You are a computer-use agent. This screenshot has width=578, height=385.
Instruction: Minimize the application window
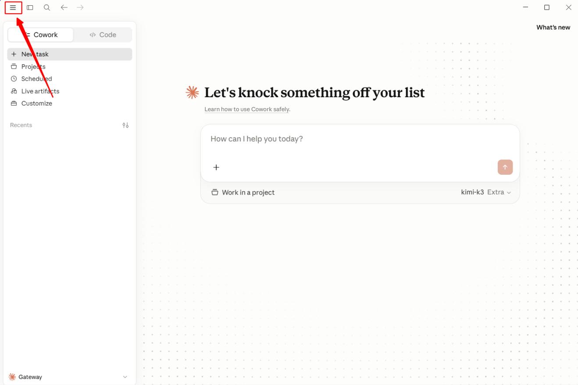point(525,7)
